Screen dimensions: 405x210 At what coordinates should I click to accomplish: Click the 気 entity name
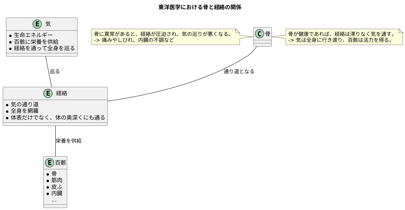point(48,24)
